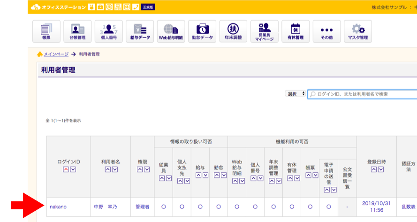
Task: Click the briefcase icon in the header
Action: tap(100, 7)
